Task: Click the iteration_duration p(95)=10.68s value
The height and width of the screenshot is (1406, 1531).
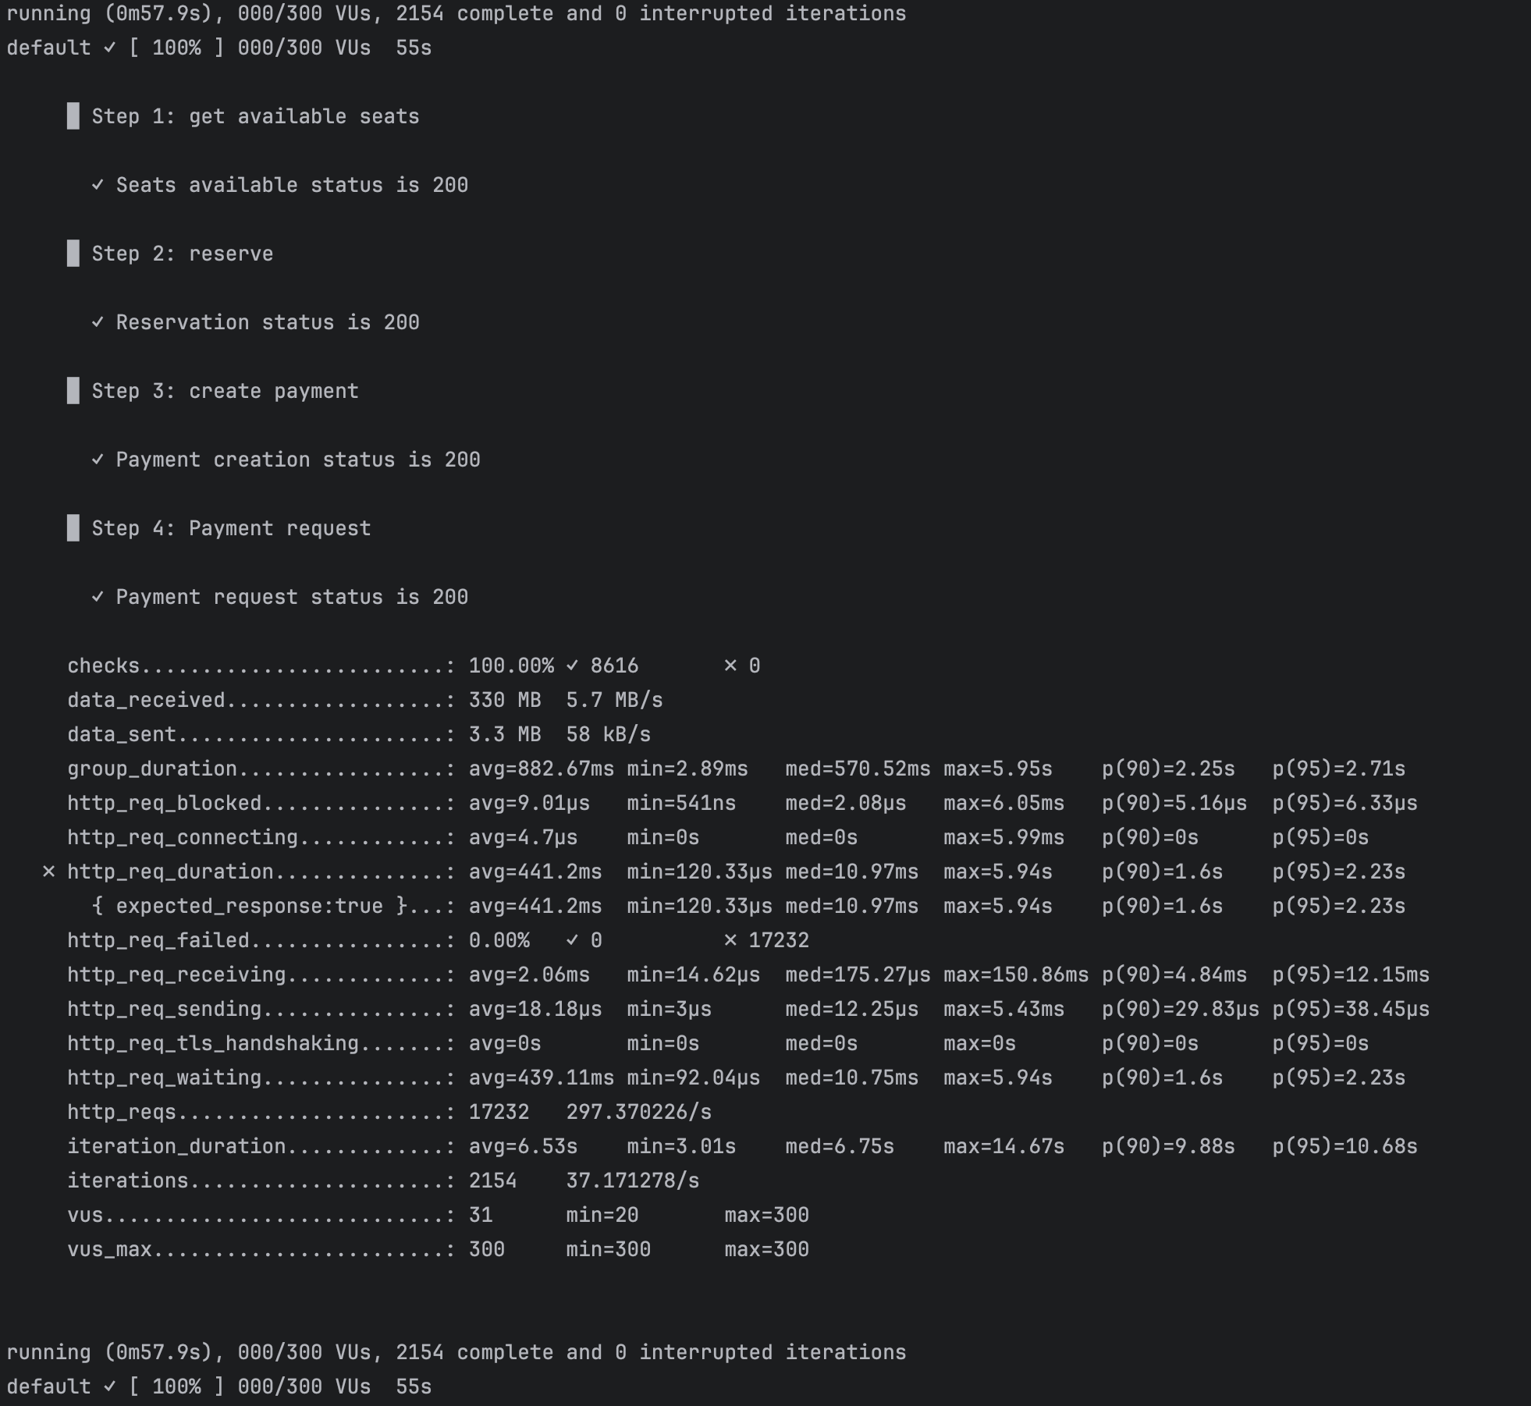Action: tap(1345, 1146)
